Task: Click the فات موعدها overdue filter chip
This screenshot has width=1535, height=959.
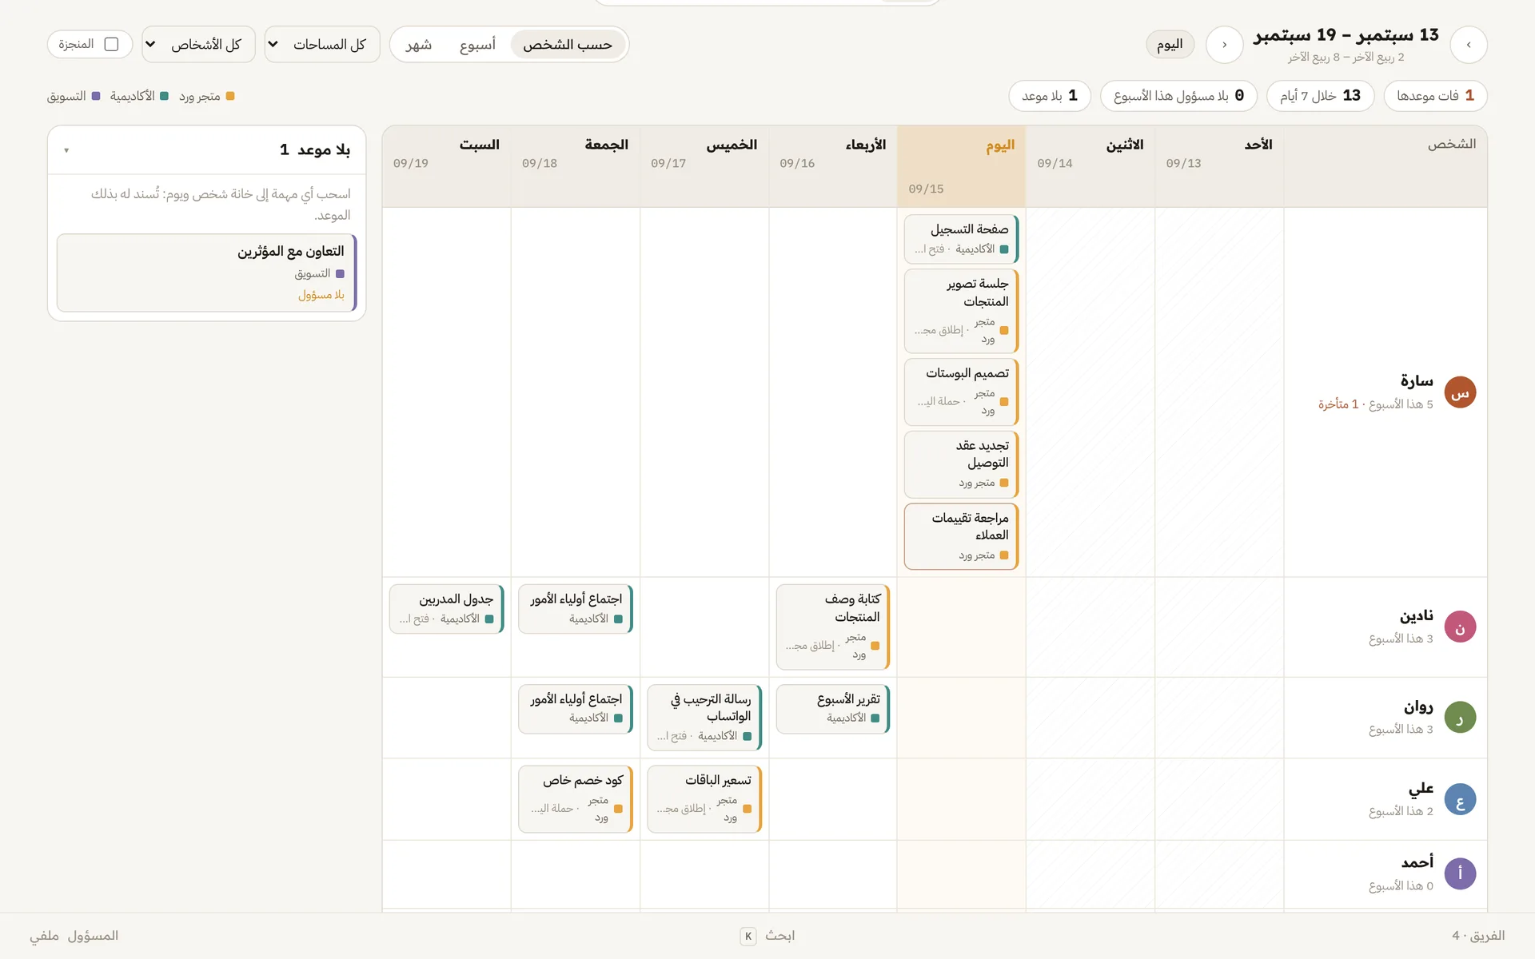Action: [1435, 96]
